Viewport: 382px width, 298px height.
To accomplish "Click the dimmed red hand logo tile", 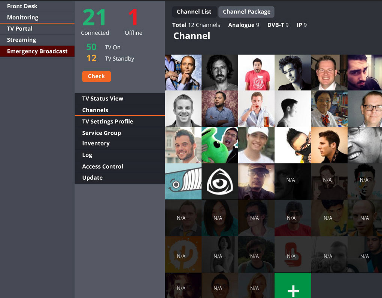I will click(293, 255).
